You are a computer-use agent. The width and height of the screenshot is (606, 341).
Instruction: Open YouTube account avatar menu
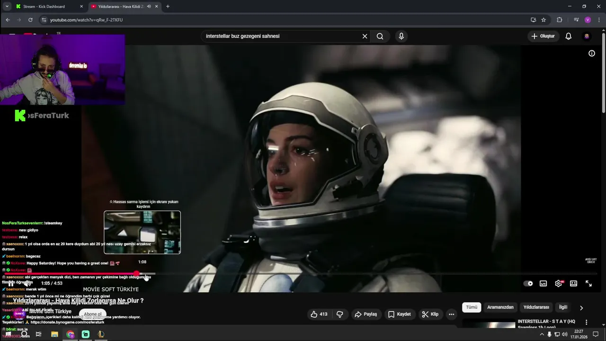pos(587,36)
